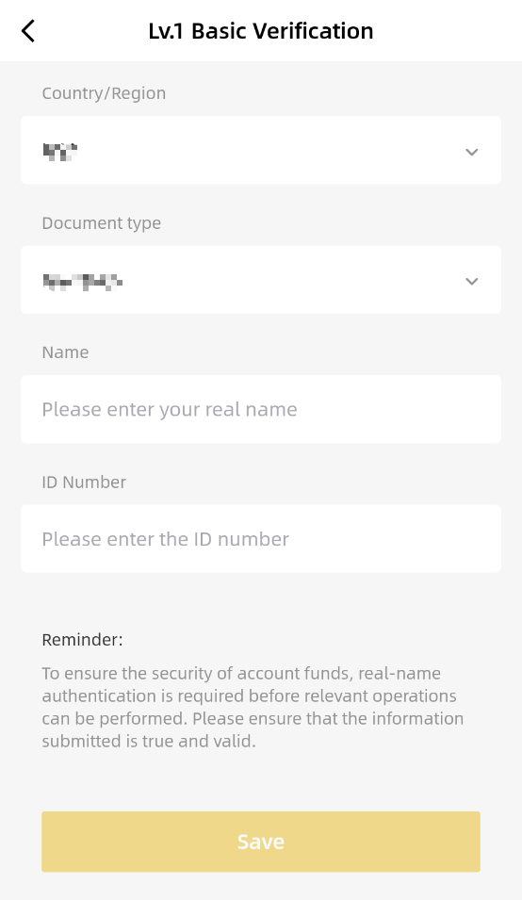Viewport: 522px width, 900px height.
Task: Click the empty area beneath the Save button
Action: point(261,887)
